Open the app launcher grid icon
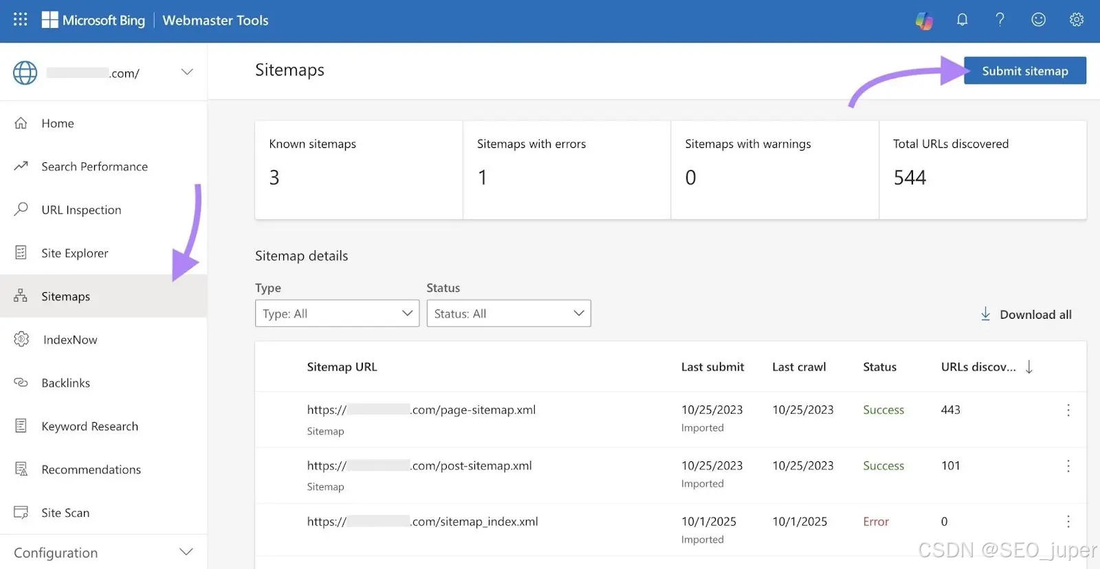1100x569 pixels. [x=21, y=20]
